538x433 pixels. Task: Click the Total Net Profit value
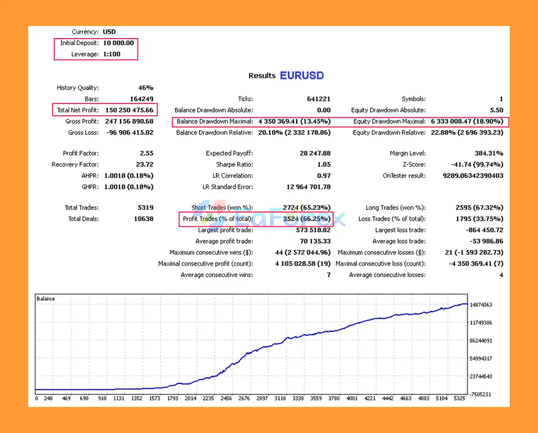point(129,110)
